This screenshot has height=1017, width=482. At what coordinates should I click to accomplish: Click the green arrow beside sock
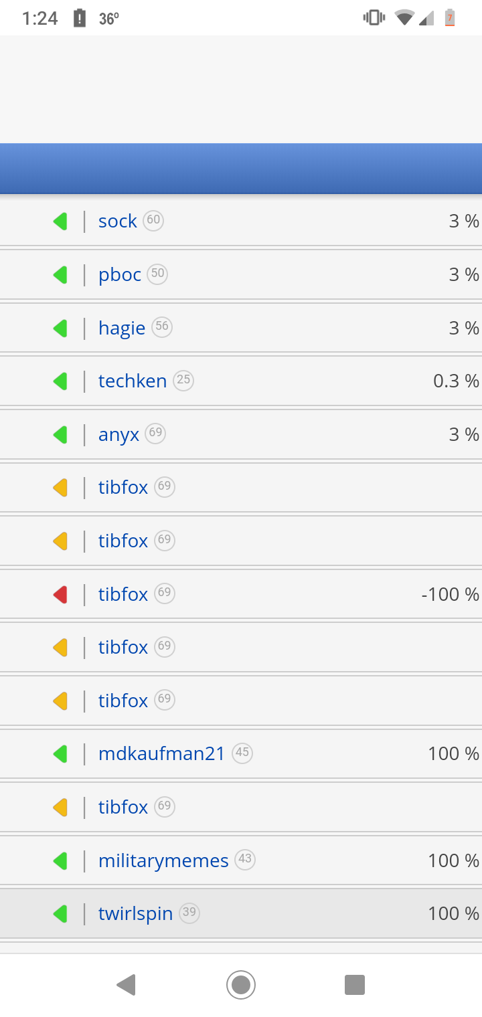pos(60,221)
